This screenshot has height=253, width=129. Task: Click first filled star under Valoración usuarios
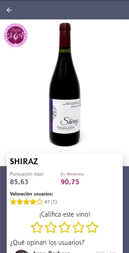point(13,202)
